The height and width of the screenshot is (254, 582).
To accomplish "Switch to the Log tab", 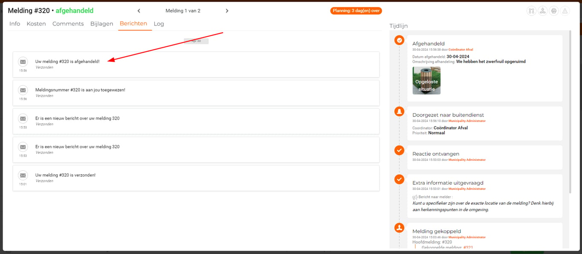I will click(x=159, y=24).
